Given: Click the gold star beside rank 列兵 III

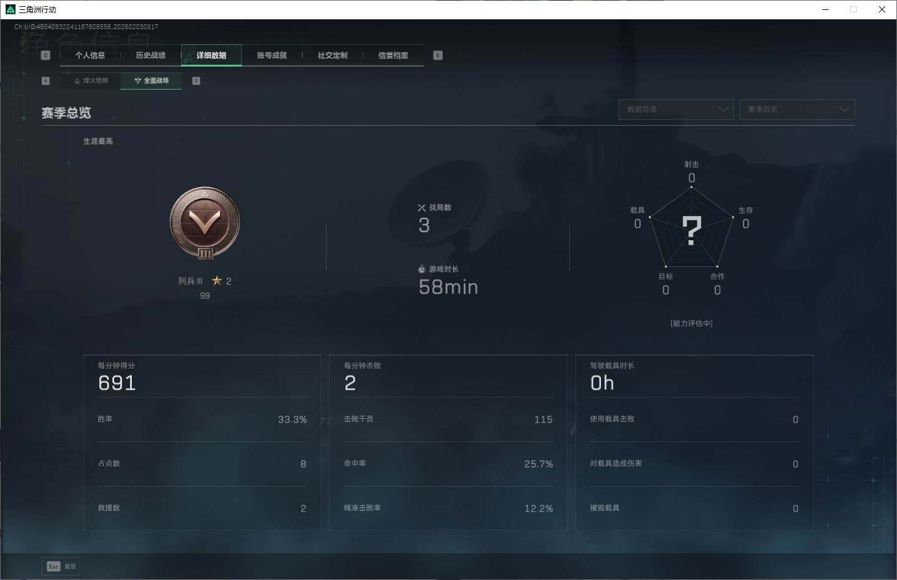Looking at the screenshot, I should pos(217,281).
